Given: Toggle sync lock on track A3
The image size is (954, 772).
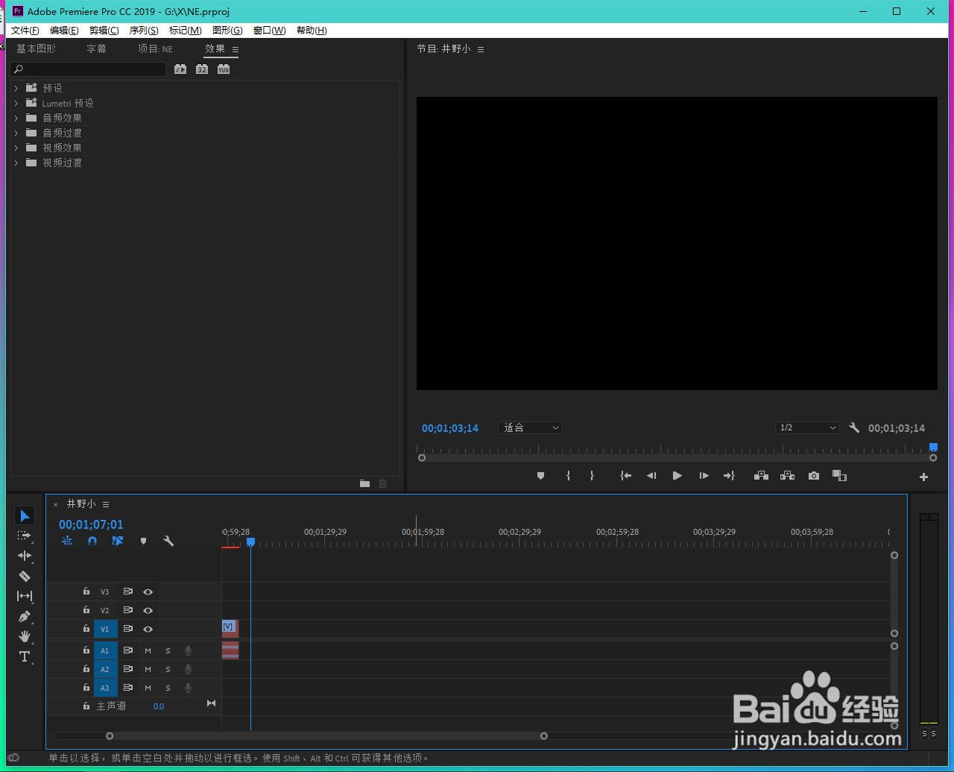Looking at the screenshot, I should coord(128,688).
